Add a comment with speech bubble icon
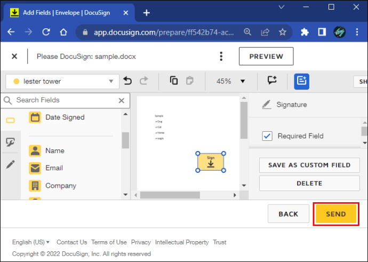The height and width of the screenshot is (262, 368). tap(272, 80)
